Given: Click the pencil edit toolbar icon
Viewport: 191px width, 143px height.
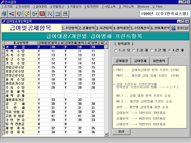Looking at the screenshot, I should point(27,14).
